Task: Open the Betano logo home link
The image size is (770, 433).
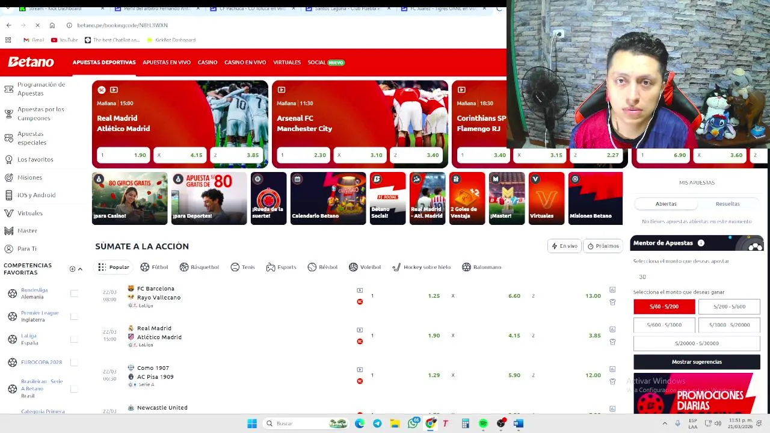Action: [31, 62]
